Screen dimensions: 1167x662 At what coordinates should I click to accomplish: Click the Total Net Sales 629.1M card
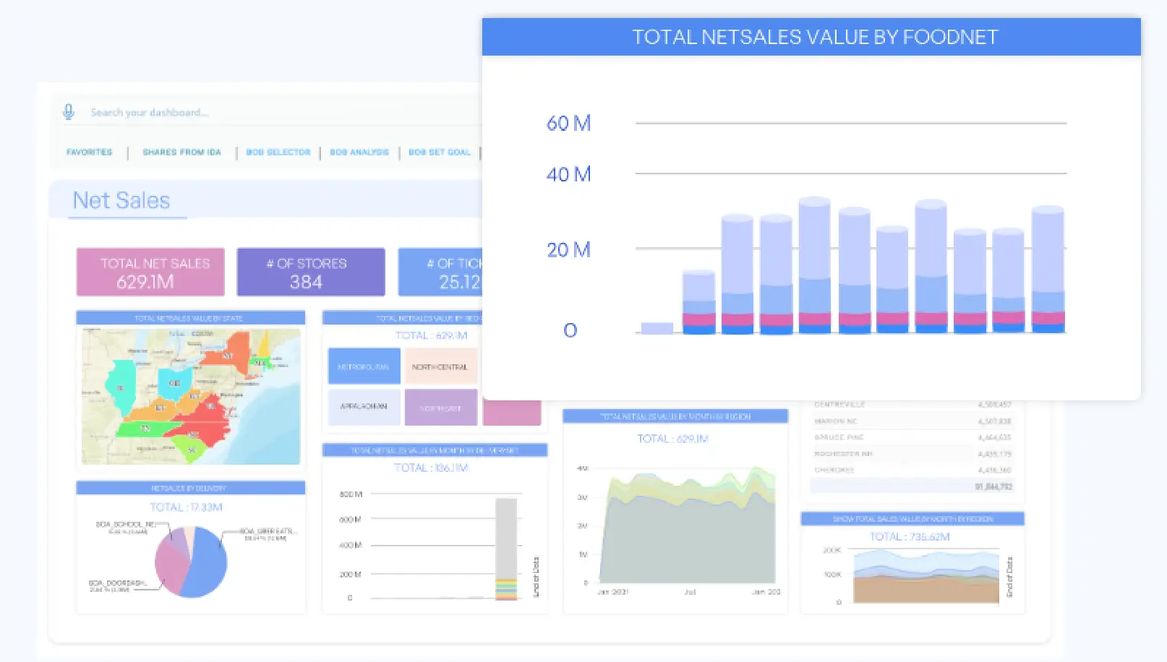pos(150,272)
